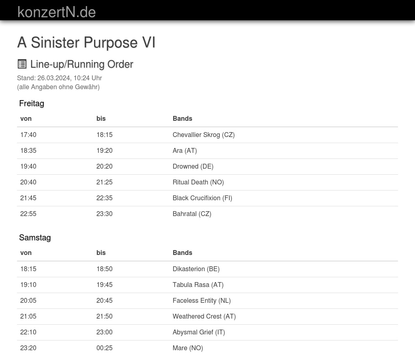The height and width of the screenshot is (364, 415).
Task: Click the Mare (NO) band entry
Action: [188, 348]
